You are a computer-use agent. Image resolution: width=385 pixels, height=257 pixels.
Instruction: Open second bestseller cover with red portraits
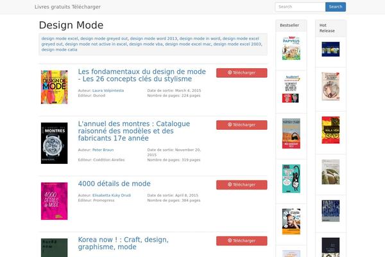[291, 89]
